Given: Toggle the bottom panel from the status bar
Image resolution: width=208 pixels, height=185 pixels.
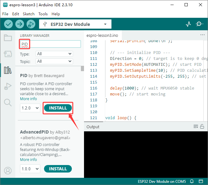Looking at the screenshot, I should pos(201,181).
